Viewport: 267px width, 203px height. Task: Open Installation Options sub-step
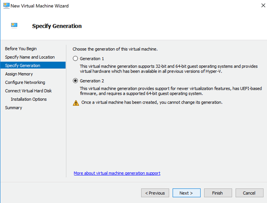pos(28,99)
